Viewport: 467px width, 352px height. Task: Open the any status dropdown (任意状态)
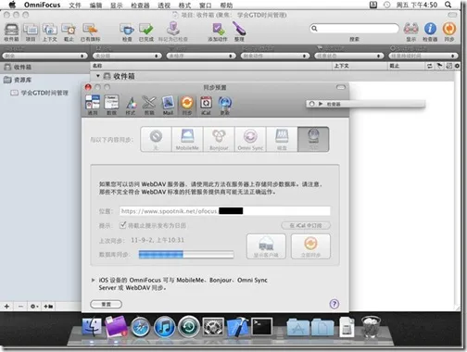pos(349,56)
